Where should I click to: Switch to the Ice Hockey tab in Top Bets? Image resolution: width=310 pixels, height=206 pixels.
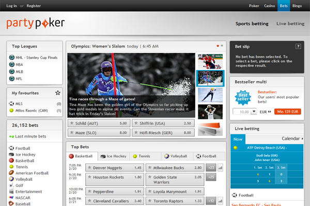pos(114,156)
